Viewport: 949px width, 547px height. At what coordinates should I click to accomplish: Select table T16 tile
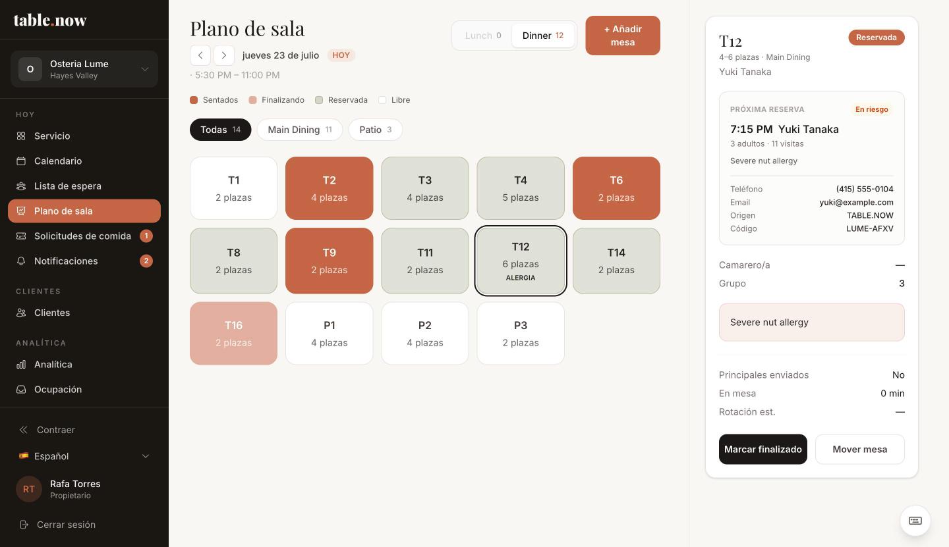(x=233, y=334)
